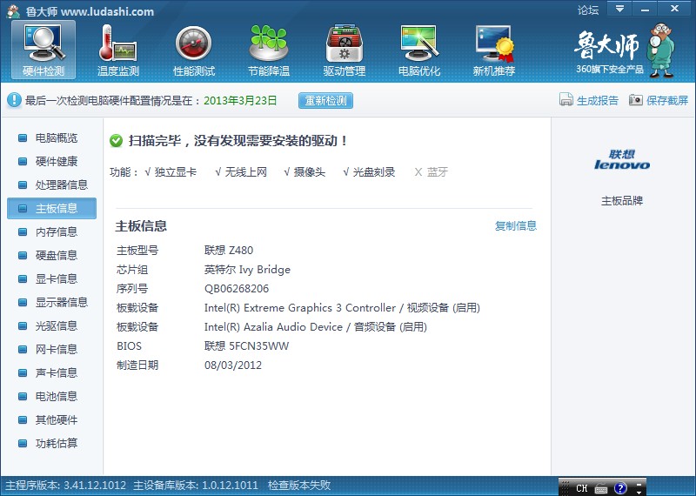The image size is (696, 496).
Task: Click the 生成报告 link
Action: (x=598, y=100)
